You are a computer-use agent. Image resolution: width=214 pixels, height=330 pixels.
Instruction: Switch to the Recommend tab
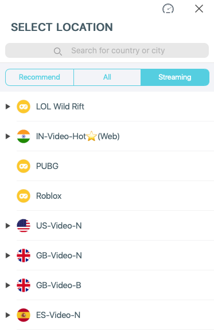(40, 77)
